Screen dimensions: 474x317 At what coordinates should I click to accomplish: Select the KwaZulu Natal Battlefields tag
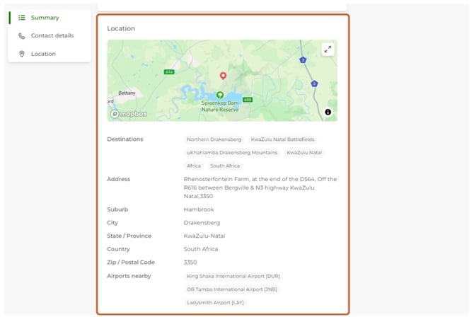(x=283, y=139)
